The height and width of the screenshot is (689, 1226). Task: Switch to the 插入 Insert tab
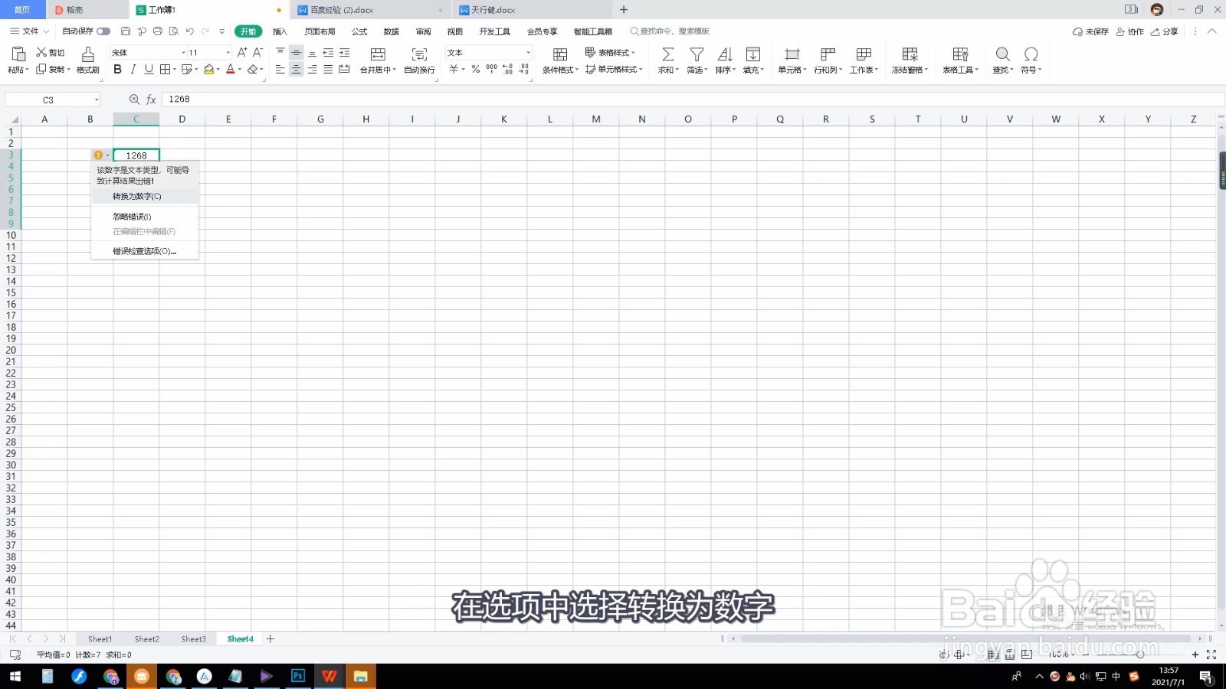pos(280,31)
